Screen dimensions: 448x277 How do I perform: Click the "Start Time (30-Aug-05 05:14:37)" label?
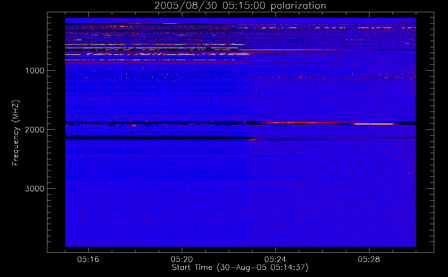coord(240,268)
